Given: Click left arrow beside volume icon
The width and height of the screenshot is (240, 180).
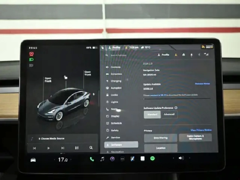Looking at the screenshot, I should [173, 158].
